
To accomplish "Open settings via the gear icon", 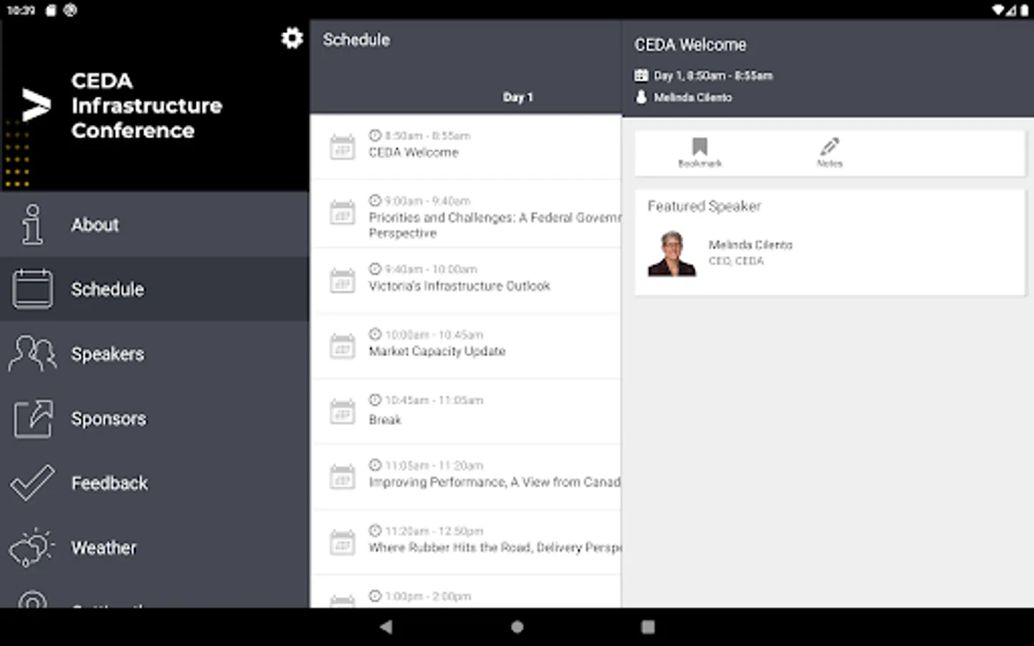I will 292,38.
